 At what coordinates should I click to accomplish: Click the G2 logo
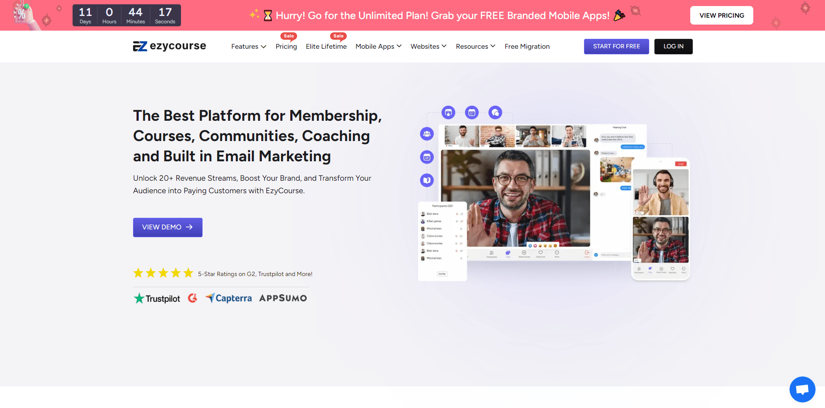pos(193,298)
